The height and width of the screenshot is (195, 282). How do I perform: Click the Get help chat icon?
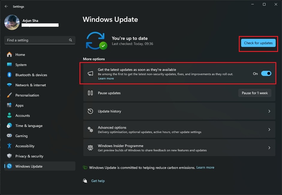point(85,181)
